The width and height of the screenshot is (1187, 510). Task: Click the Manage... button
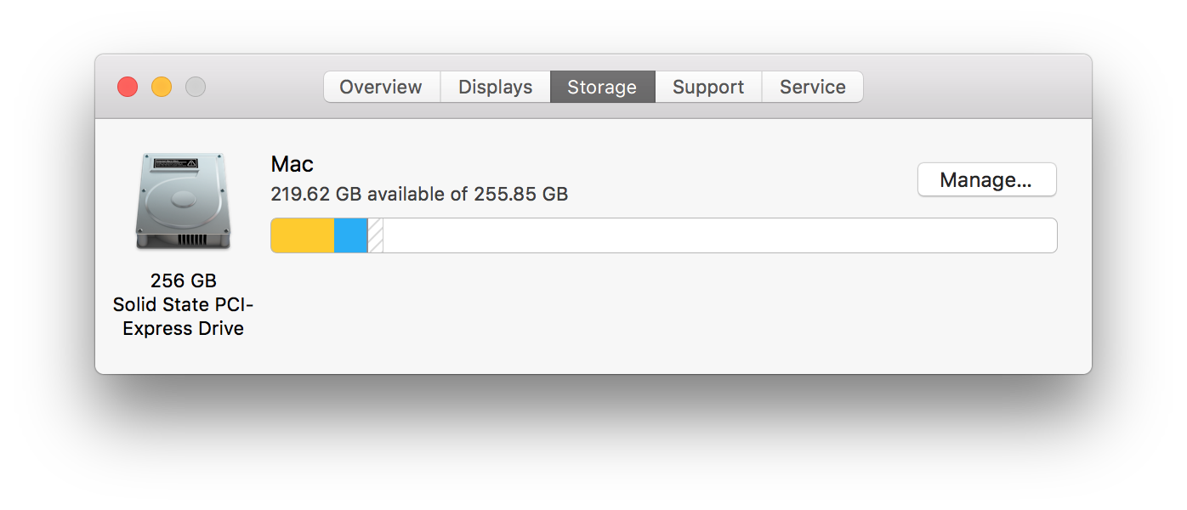tap(986, 180)
